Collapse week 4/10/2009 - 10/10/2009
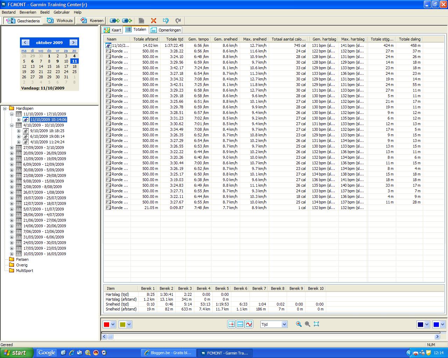Viewport: 448px width, 358px height. click(12, 125)
